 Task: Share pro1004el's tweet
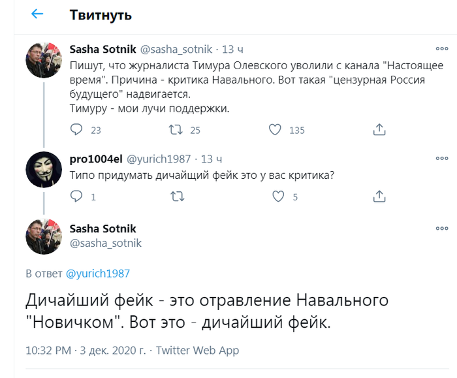pyautogui.click(x=379, y=196)
